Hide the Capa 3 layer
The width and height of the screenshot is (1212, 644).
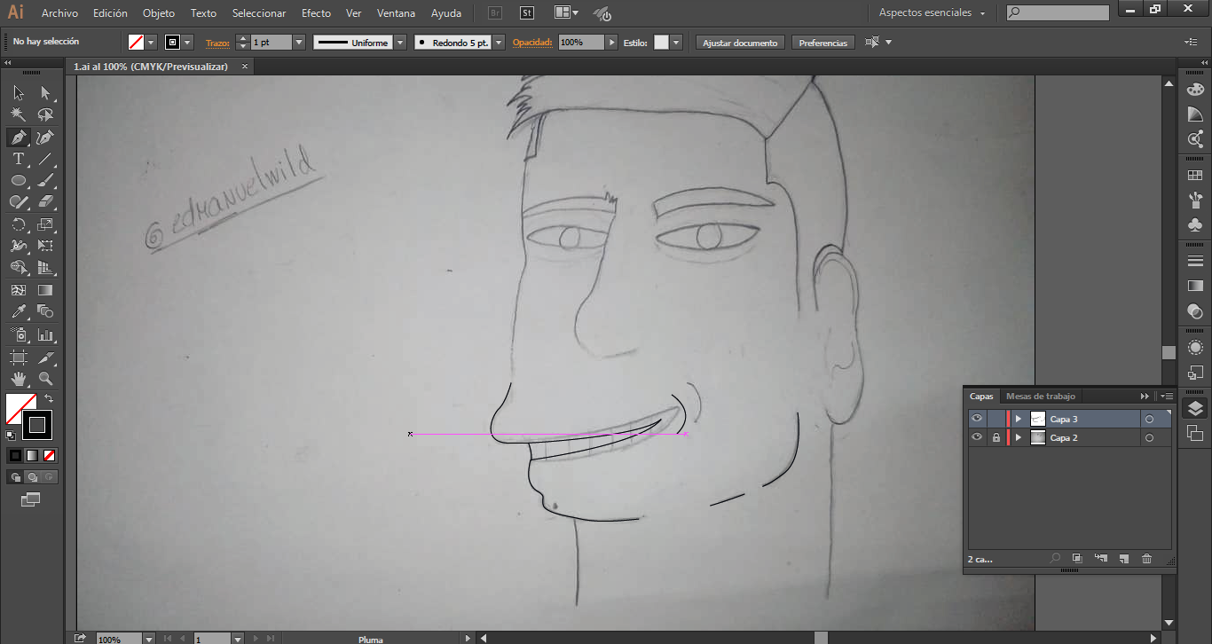click(977, 419)
